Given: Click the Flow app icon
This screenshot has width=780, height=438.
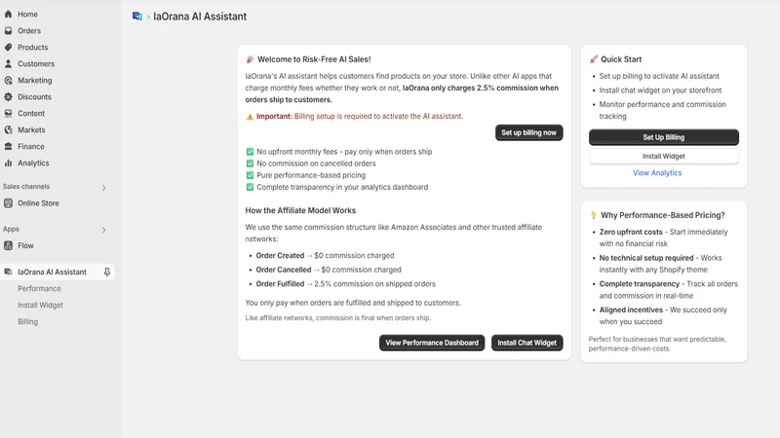Looking at the screenshot, I should click(8, 245).
